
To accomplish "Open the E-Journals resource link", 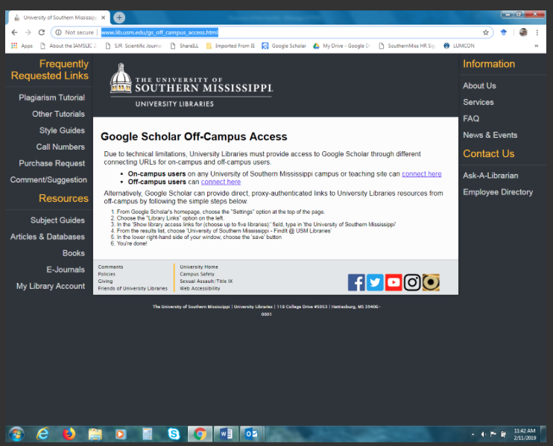I will click(66, 270).
